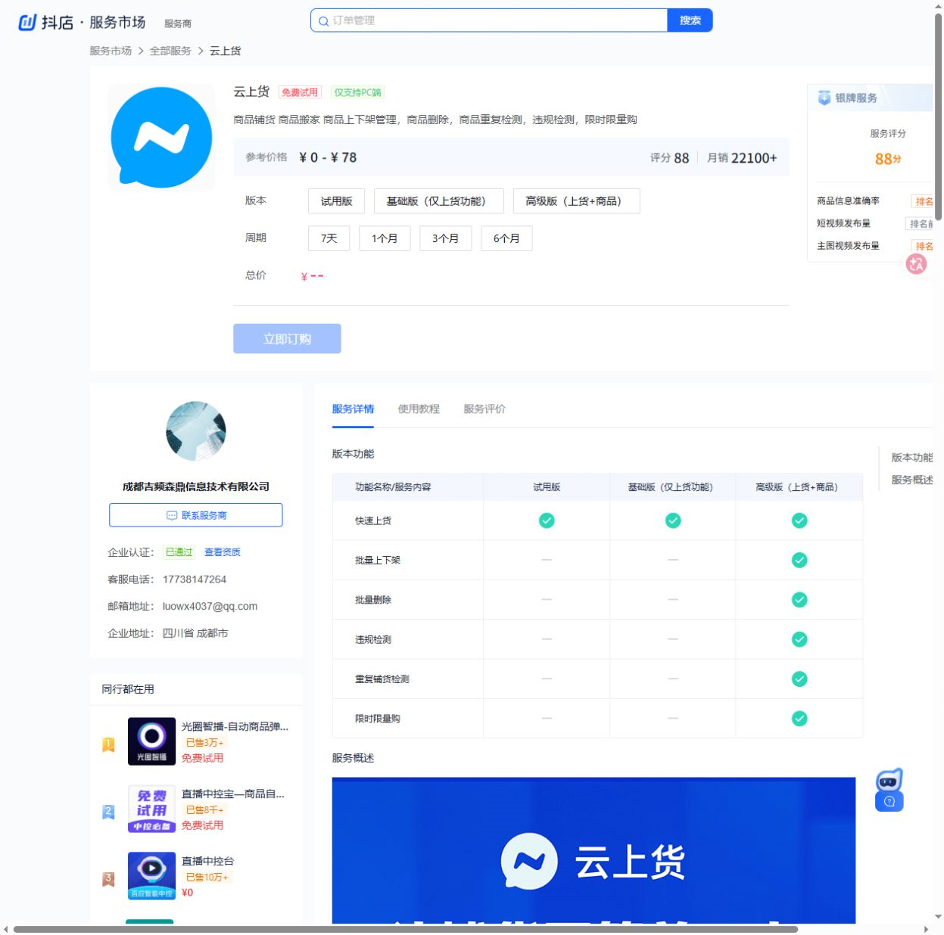Click phone number 17738147264
Viewport: 944px width, 935px height.
tap(195, 579)
